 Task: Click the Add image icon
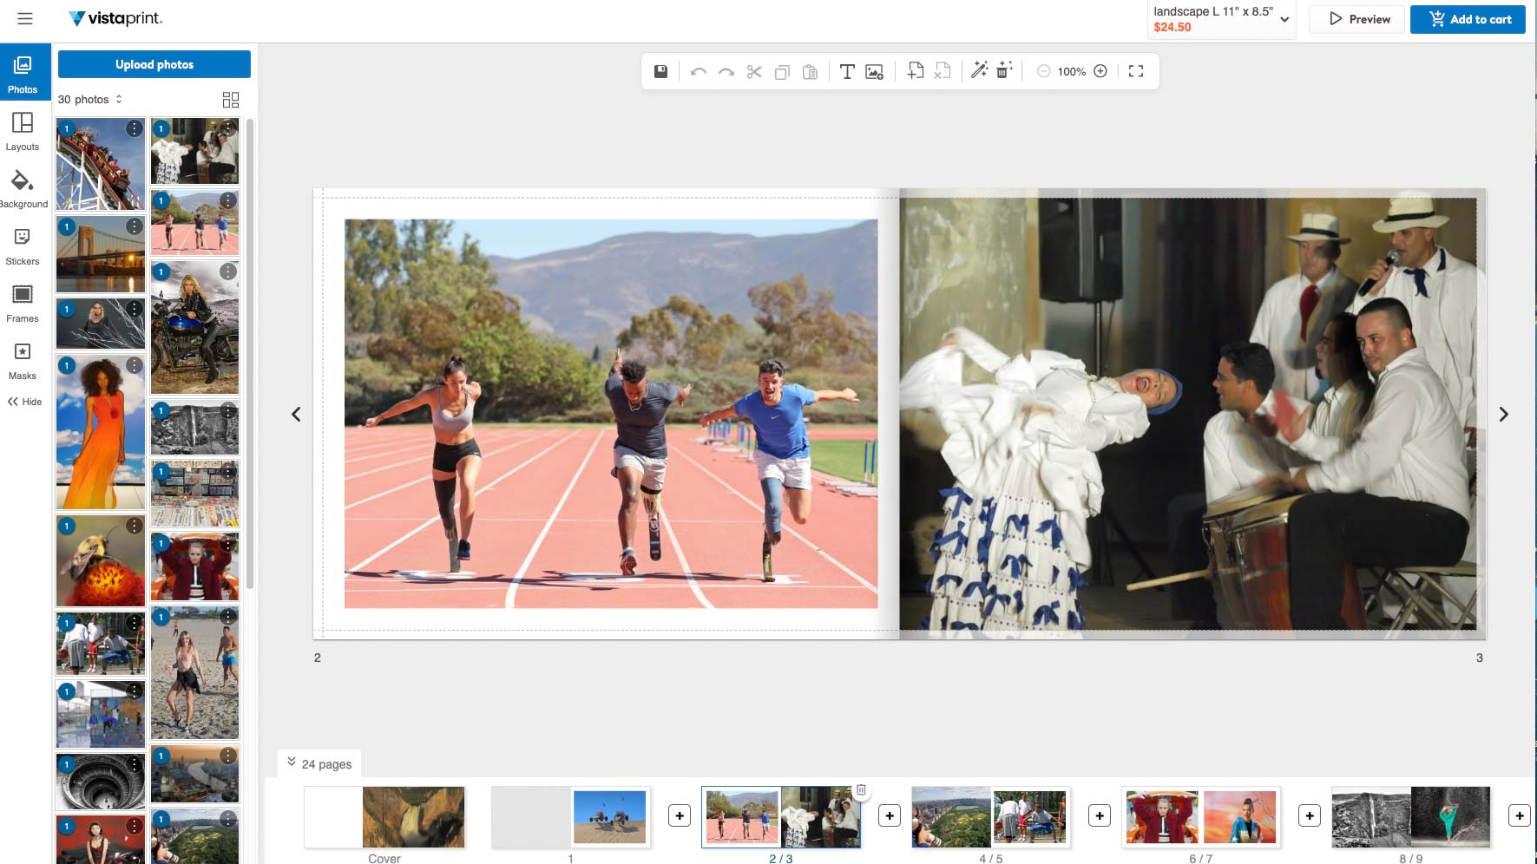click(875, 71)
